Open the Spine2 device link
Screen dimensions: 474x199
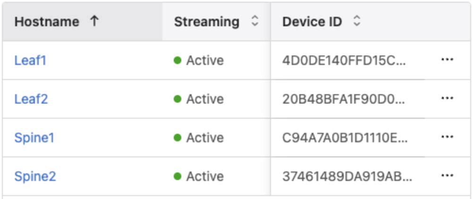tap(35, 176)
